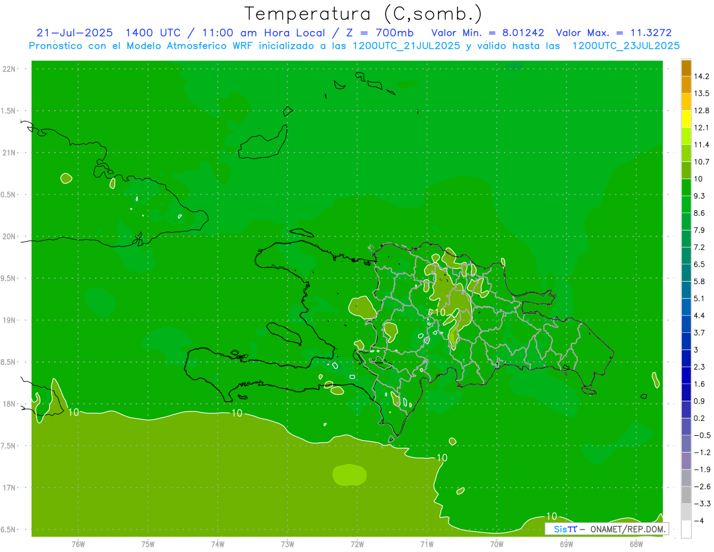Click the 72W longitude axis label

click(x=357, y=543)
